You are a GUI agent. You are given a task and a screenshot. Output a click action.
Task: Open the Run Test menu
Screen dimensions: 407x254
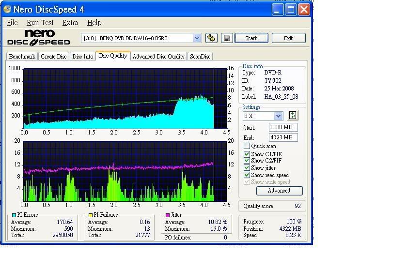coord(40,23)
